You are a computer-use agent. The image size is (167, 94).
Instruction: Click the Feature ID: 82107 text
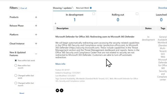click(62, 70)
